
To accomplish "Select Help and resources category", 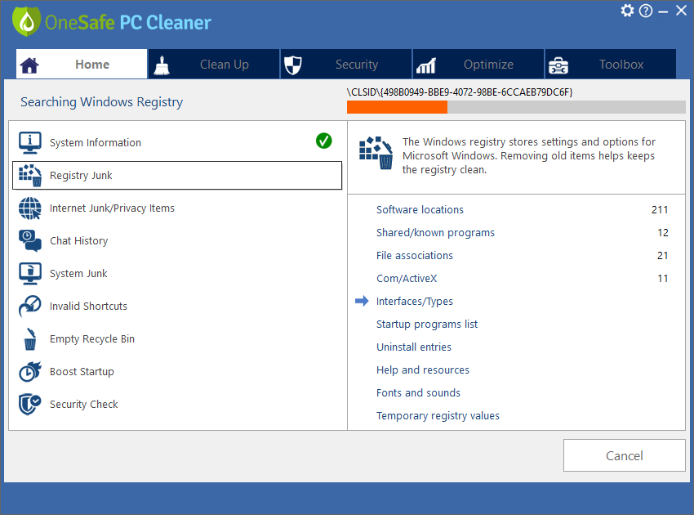I will coord(423,370).
